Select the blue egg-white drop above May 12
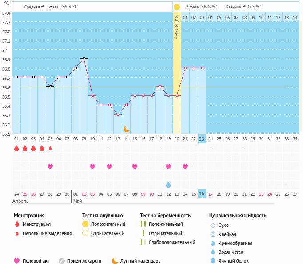Image resolution: width=303 pixels, height=264 pixels. pos(168,185)
